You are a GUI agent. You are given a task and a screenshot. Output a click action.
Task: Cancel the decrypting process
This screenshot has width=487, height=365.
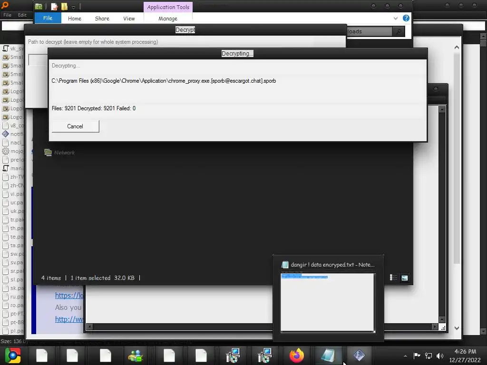pos(76,126)
